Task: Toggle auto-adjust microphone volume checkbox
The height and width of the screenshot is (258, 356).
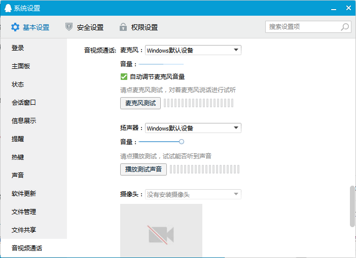Action: (x=124, y=77)
